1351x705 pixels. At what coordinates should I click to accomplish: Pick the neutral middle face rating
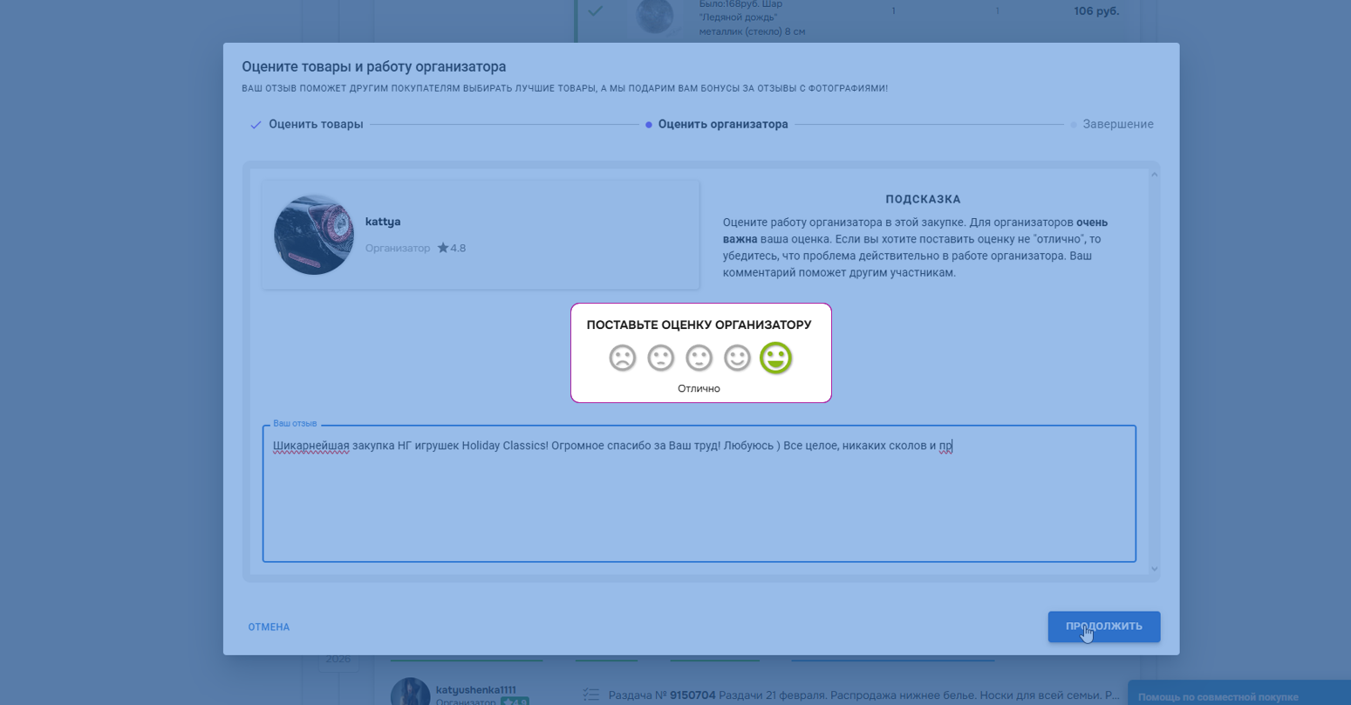point(699,358)
